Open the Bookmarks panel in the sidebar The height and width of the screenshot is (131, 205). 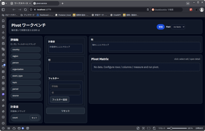point(3,20)
